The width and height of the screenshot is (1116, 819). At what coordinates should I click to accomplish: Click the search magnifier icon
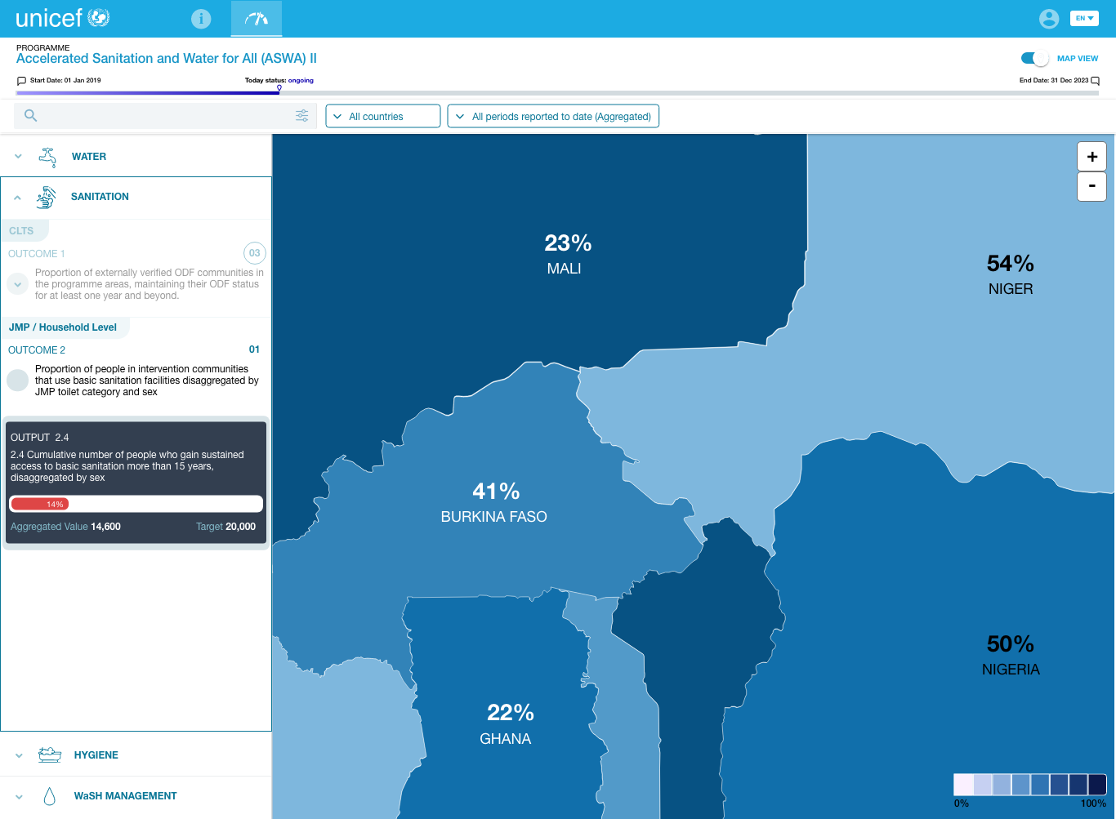(x=31, y=116)
